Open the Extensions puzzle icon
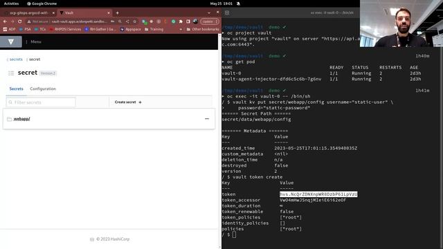Image resolution: width=443 pixels, height=249 pixels. tap(181, 21)
